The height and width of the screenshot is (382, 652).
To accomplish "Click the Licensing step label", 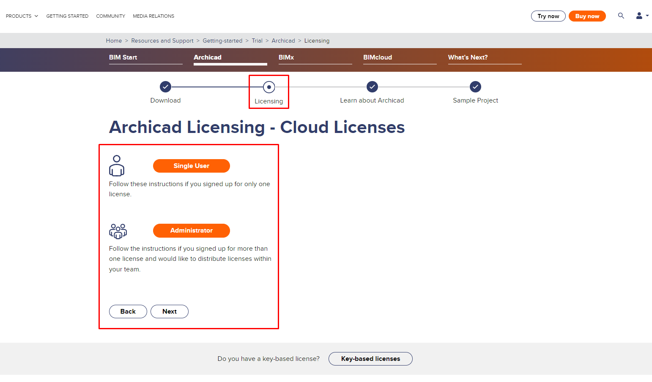I will 269,101.
